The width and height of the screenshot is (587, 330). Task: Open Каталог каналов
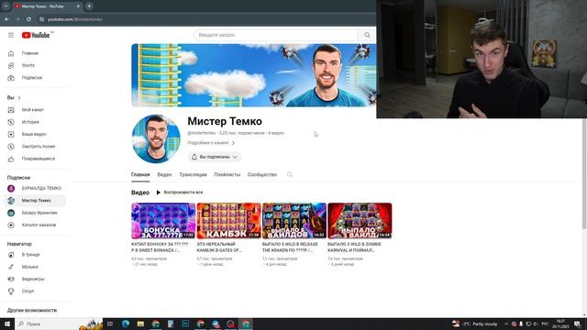(35, 225)
